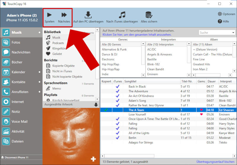Click link Klicken Sie hier, um gesamten Inhalt anzusehen
237x165 pixels.
pos(137,35)
